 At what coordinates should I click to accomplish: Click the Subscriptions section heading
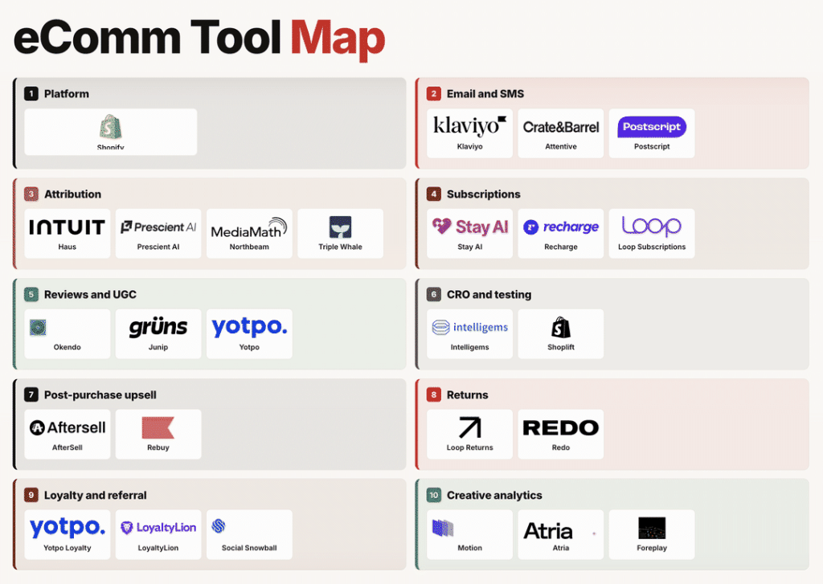(483, 194)
